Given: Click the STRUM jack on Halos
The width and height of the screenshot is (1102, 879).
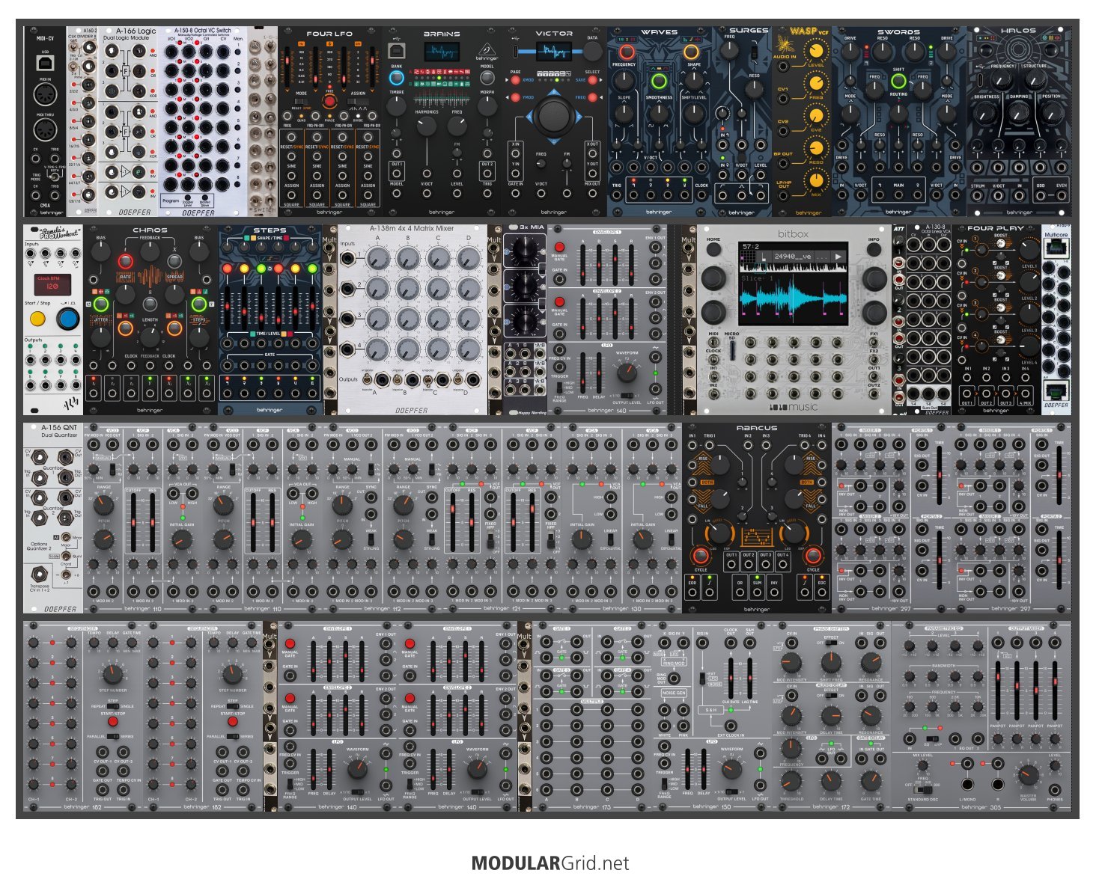Looking at the screenshot, I should click(x=978, y=196).
